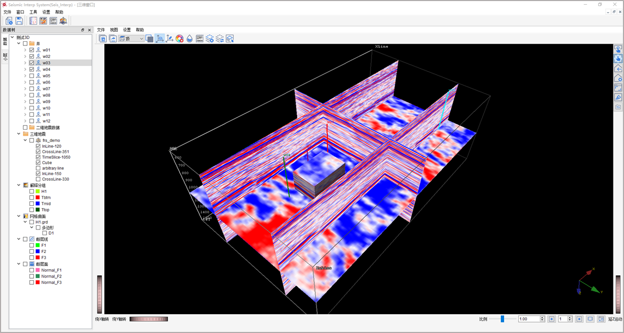Viewport: 624px width, 333px height.
Task: Open the view direction dropdown labeled 顶
Action: click(x=132, y=39)
